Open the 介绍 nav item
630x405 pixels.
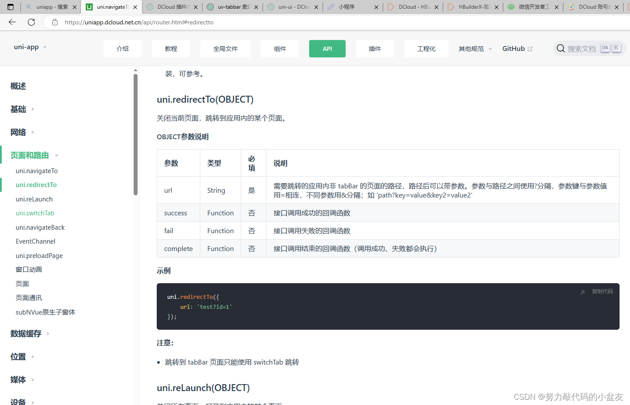point(122,49)
